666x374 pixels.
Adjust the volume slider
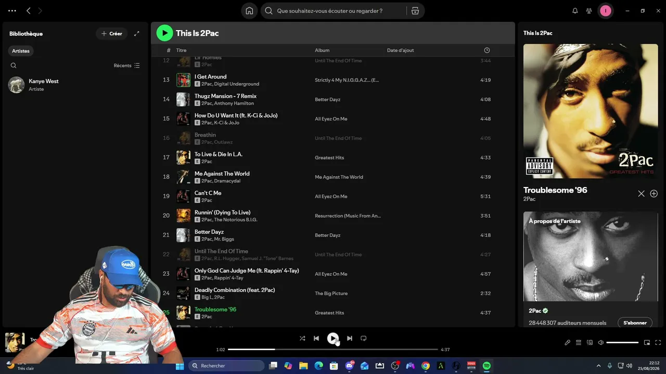click(622, 342)
